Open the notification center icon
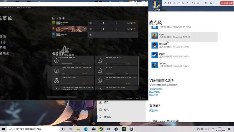This screenshot has width=234, height=132. (229, 129)
